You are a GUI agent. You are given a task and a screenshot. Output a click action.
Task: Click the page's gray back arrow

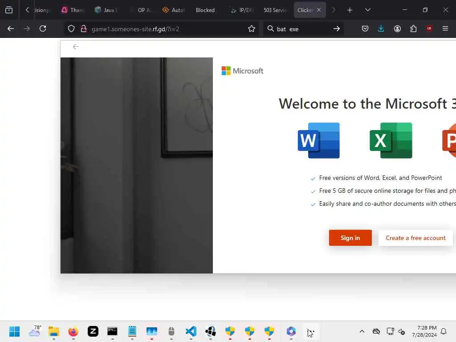click(x=76, y=47)
